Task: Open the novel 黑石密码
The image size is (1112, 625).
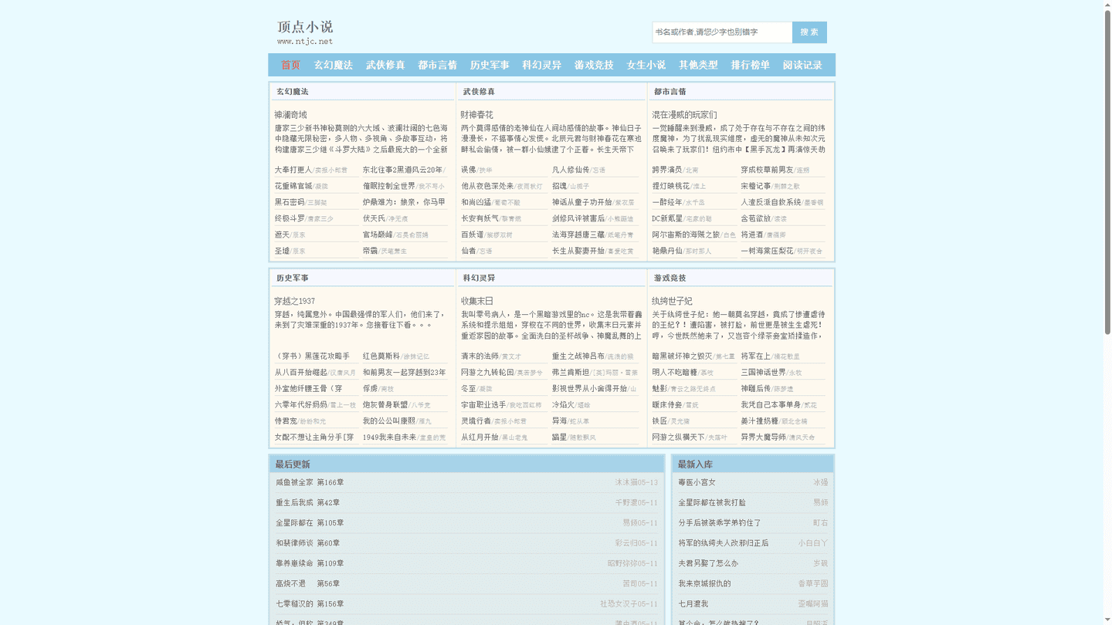Action: coord(290,202)
